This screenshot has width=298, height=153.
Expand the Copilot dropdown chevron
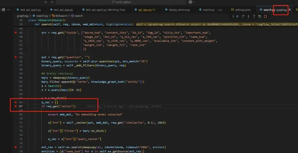[194, 2]
